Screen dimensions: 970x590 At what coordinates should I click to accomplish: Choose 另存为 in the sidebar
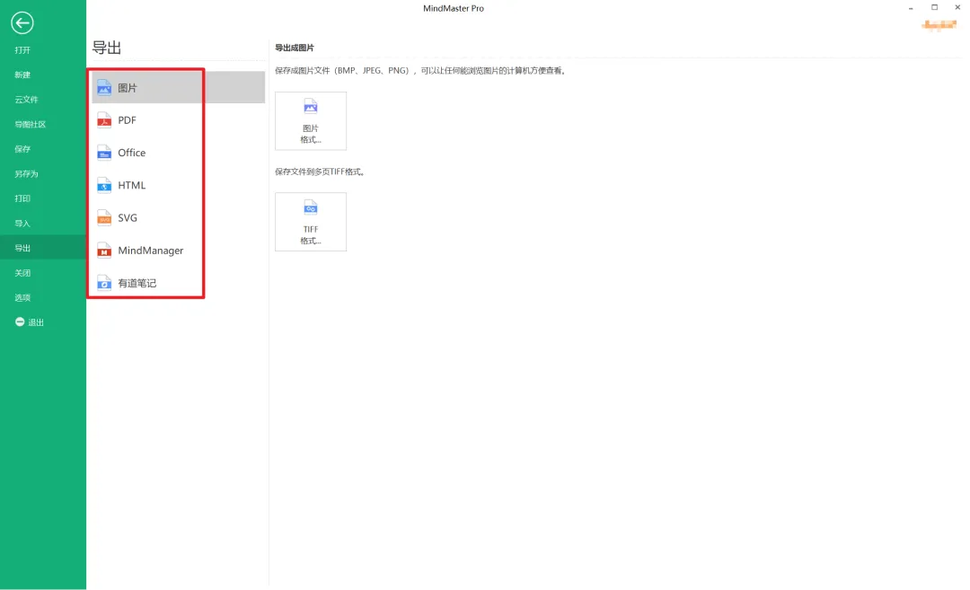coord(27,174)
